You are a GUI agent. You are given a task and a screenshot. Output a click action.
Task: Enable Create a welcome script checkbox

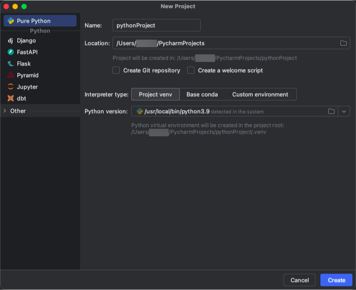[191, 70]
